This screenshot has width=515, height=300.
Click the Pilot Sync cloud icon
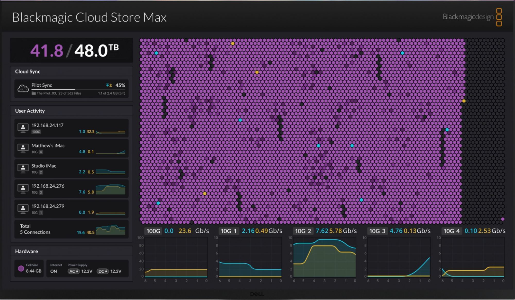23,89
